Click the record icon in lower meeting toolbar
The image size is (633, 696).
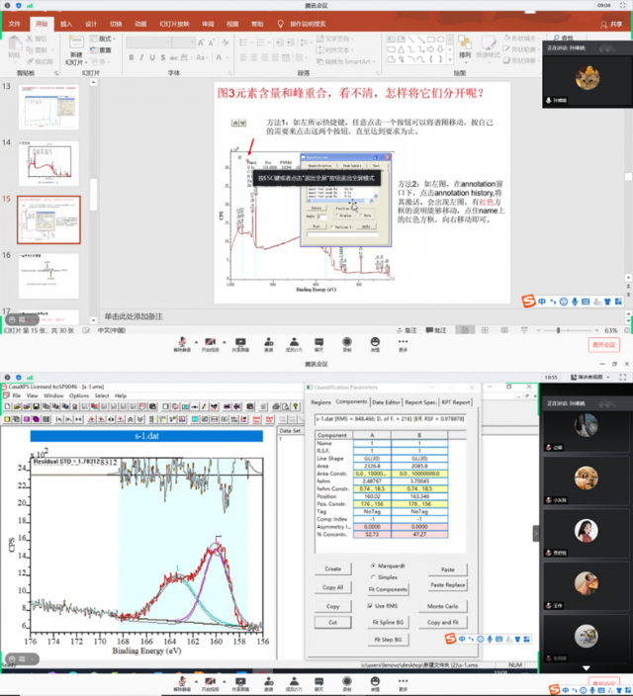point(346,680)
